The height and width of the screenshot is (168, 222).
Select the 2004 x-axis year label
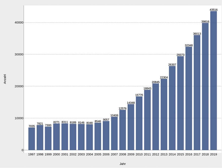point(89,154)
